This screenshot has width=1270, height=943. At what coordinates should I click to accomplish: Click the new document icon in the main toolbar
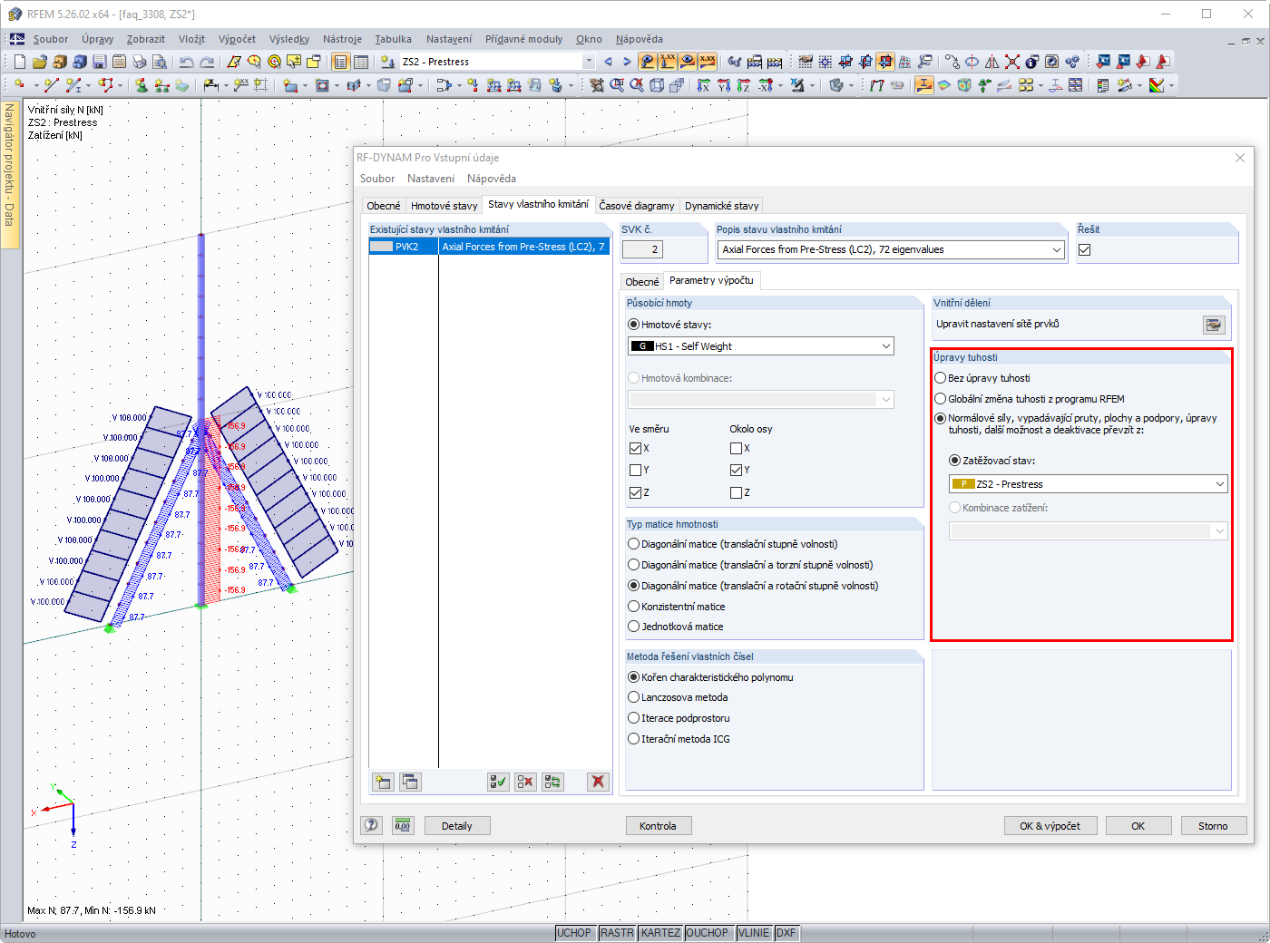pos(19,62)
